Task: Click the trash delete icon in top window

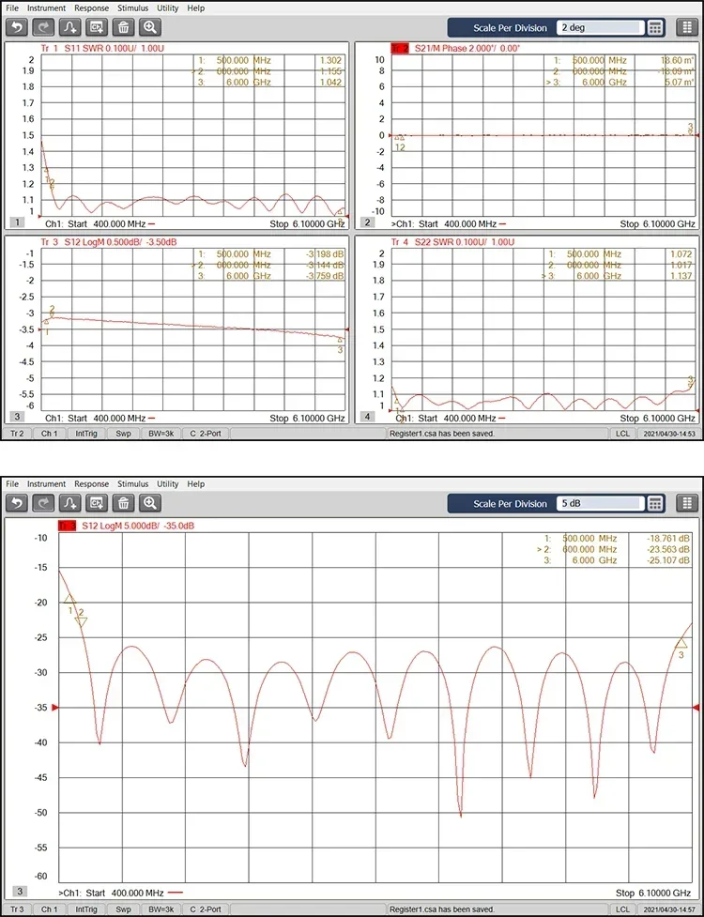Action: point(123,27)
